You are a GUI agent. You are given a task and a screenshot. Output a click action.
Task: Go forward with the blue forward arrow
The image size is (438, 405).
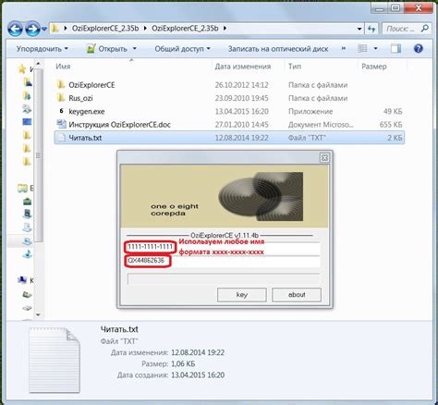(32, 29)
